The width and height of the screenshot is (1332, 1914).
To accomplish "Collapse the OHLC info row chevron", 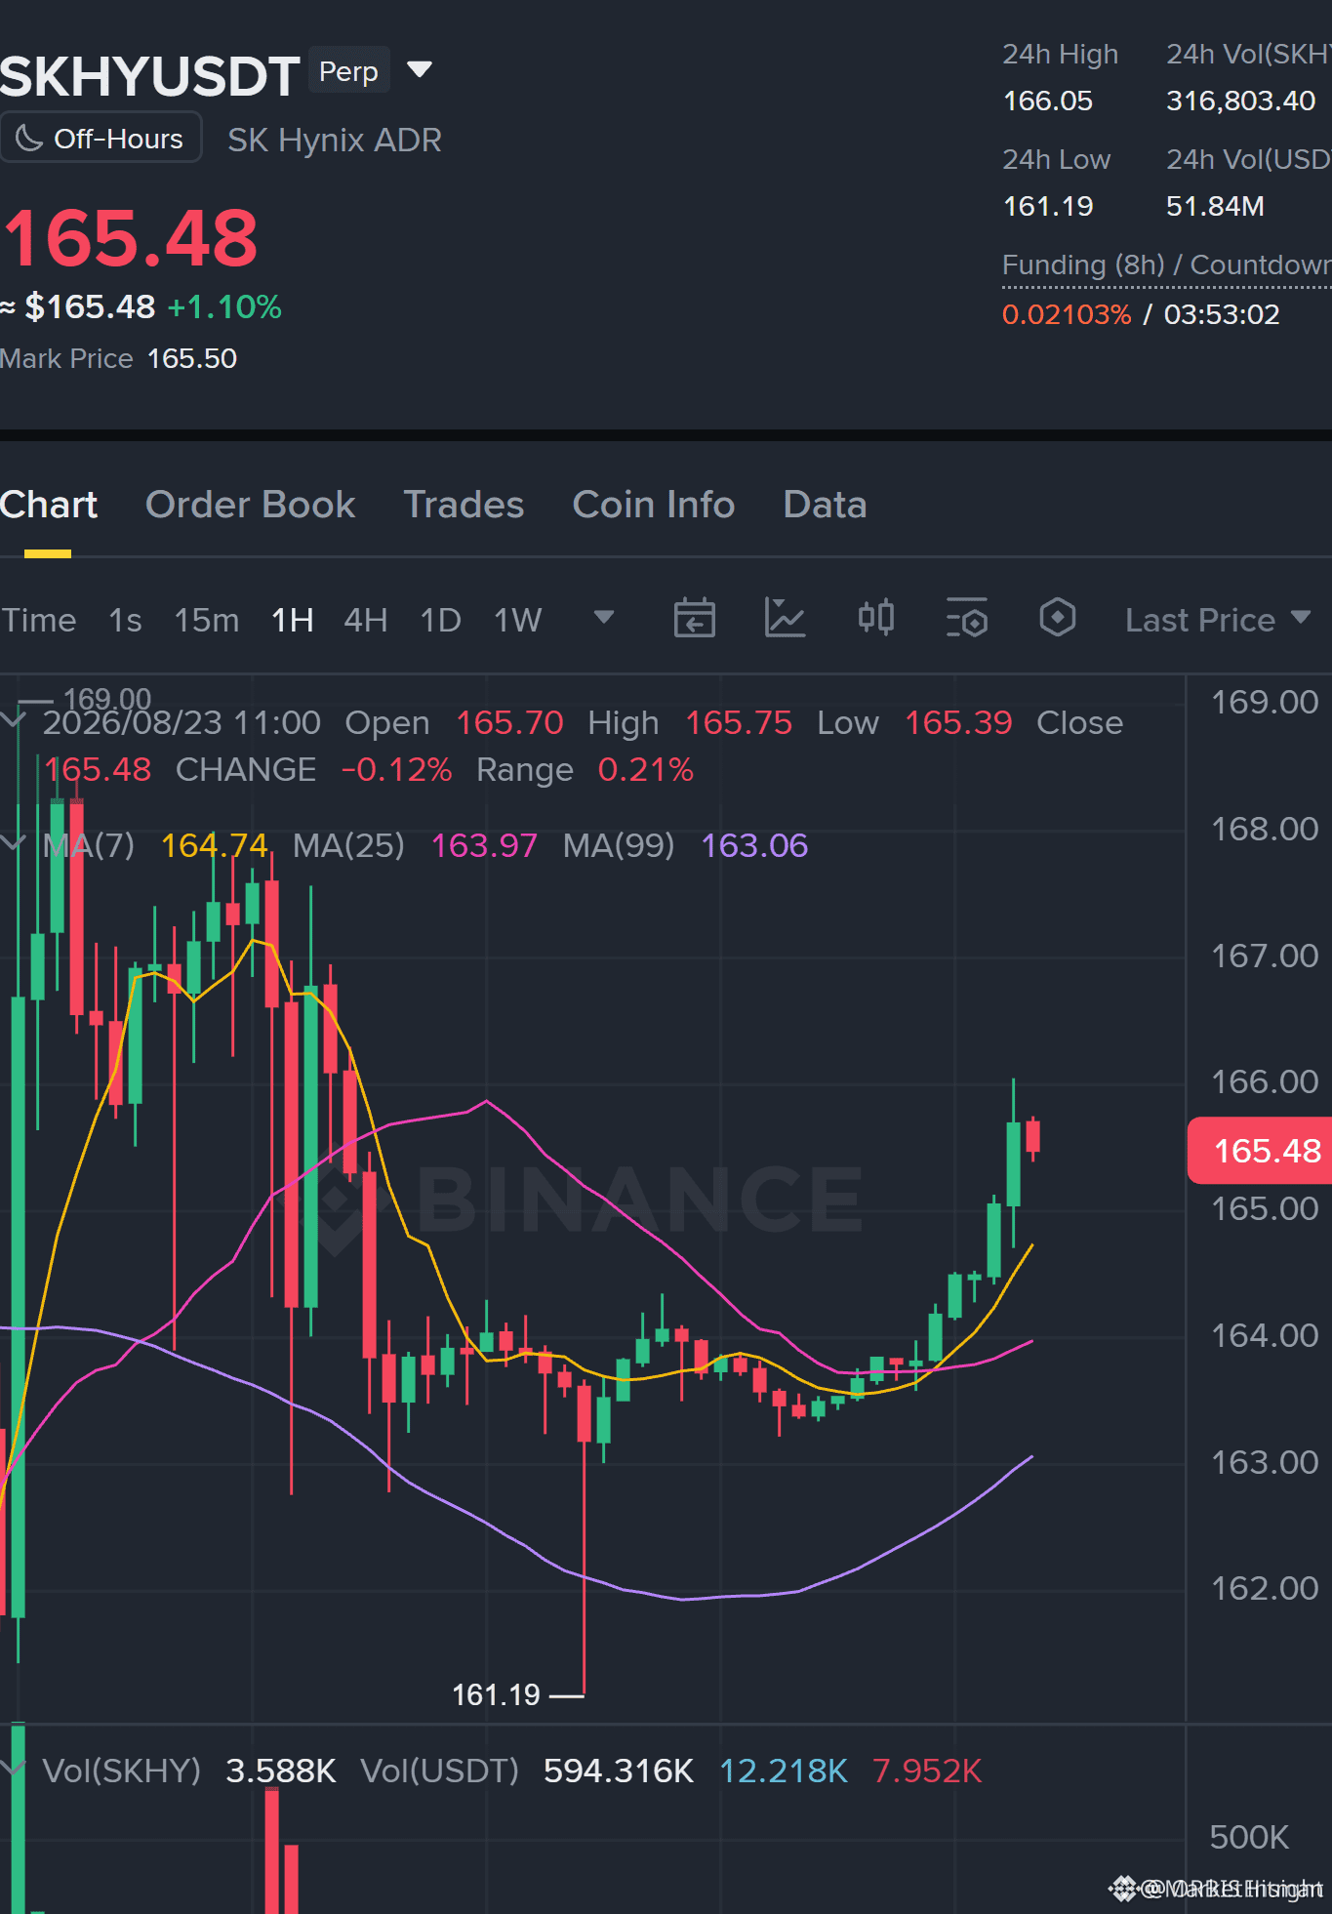I will pos(13,721).
